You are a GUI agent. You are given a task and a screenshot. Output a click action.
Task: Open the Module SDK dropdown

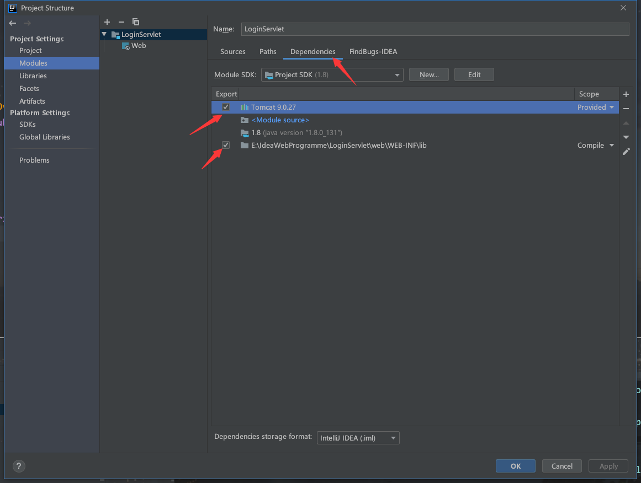click(x=332, y=75)
